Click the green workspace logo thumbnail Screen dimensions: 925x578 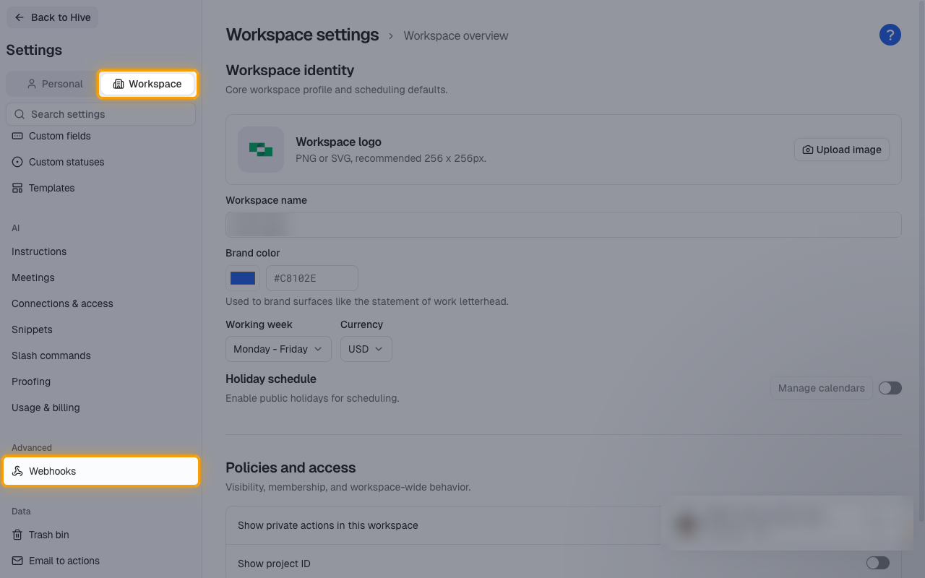tap(261, 150)
